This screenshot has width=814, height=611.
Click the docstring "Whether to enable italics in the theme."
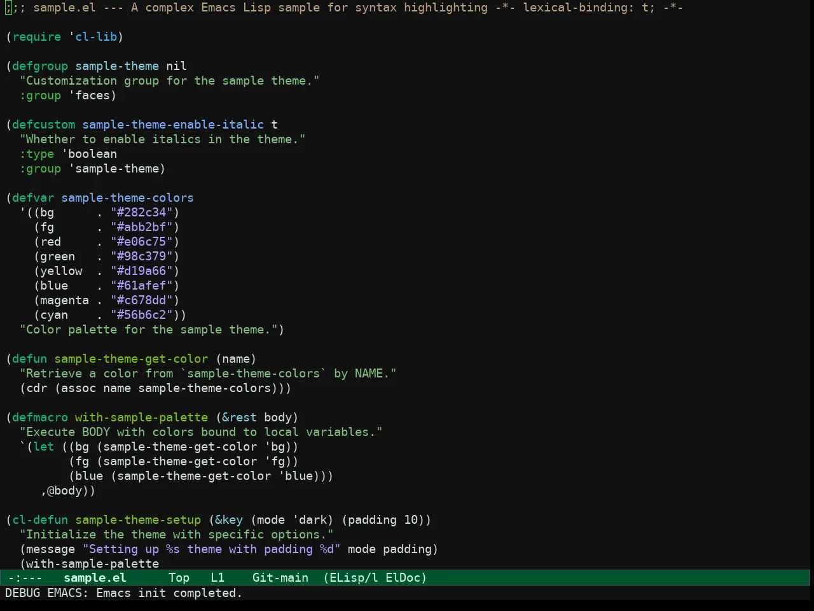tap(162, 139)
